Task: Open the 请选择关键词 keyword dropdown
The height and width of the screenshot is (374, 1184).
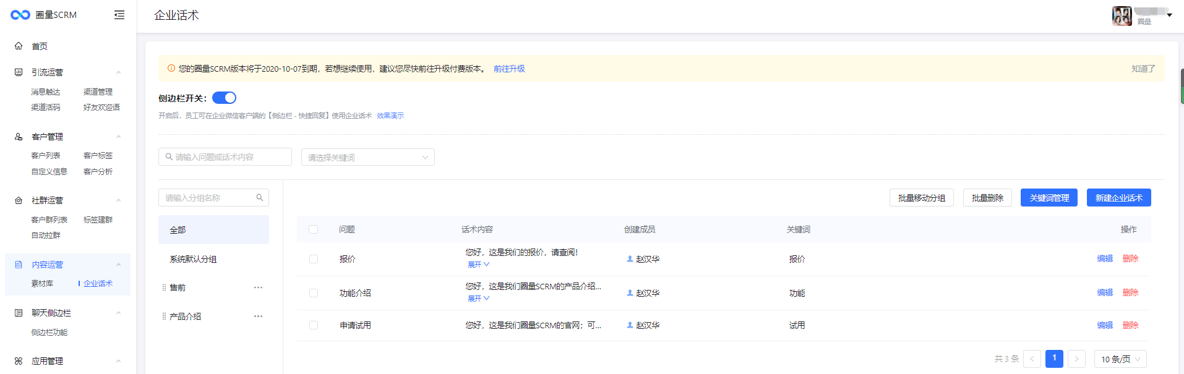Action: coord(367,158)
